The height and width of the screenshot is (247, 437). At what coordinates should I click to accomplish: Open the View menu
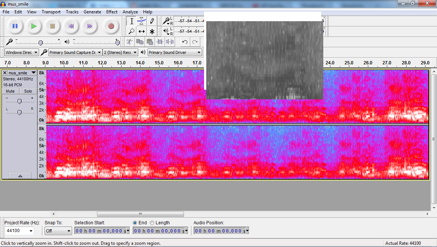point(32,12)
